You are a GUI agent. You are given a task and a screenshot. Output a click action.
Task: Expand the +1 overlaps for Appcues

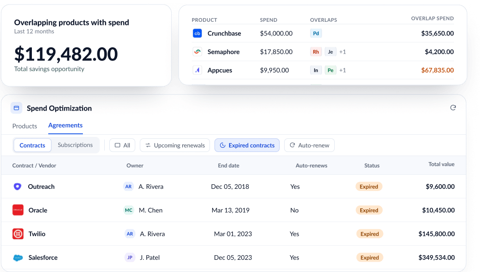click(342, 71)
